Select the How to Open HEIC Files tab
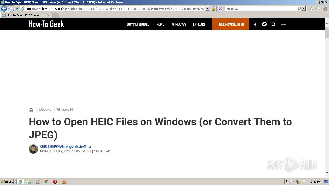Image resolution: width=329 pixels, height=185 pixels. [25, 15]
